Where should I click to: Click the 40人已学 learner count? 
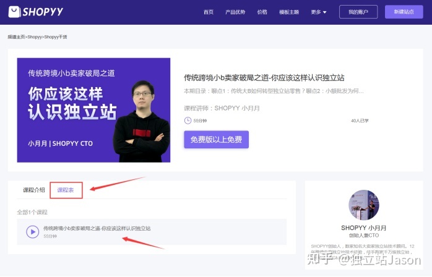(360, 121)
